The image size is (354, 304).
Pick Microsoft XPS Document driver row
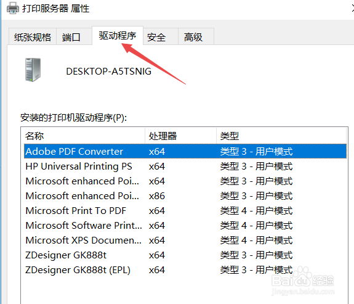coord(185,240)
